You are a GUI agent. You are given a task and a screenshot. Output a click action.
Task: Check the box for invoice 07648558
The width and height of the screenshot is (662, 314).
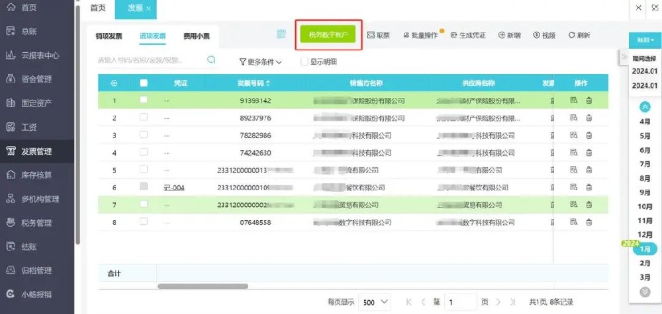144,221
